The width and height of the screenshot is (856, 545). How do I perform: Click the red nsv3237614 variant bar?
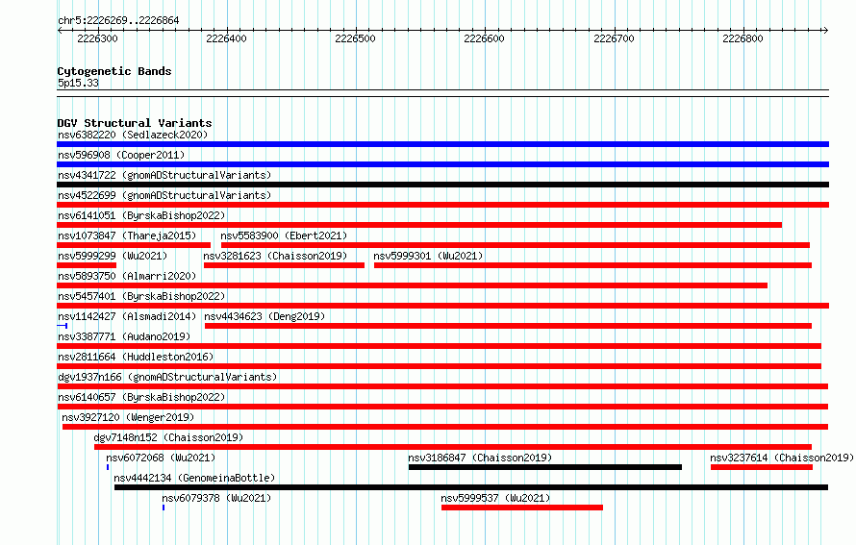762,467
